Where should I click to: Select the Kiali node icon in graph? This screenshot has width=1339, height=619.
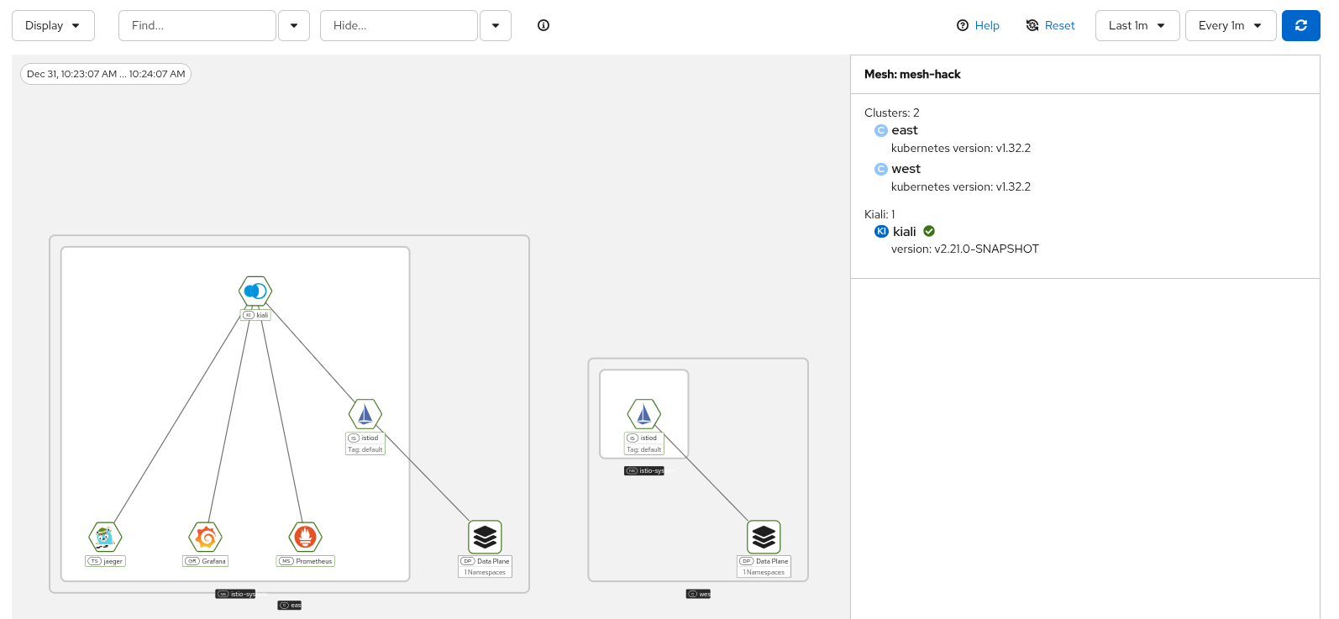[255, 291]
